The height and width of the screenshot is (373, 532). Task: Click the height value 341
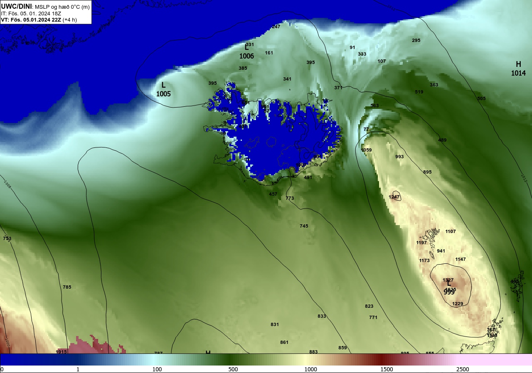click(x=287, y=79)
